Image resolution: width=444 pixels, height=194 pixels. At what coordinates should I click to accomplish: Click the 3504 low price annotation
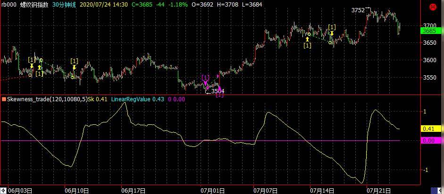218,91
